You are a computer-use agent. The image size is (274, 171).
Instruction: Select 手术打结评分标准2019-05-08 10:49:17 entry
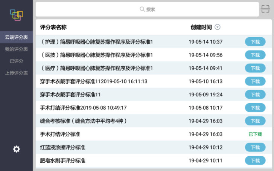point(154,108)
